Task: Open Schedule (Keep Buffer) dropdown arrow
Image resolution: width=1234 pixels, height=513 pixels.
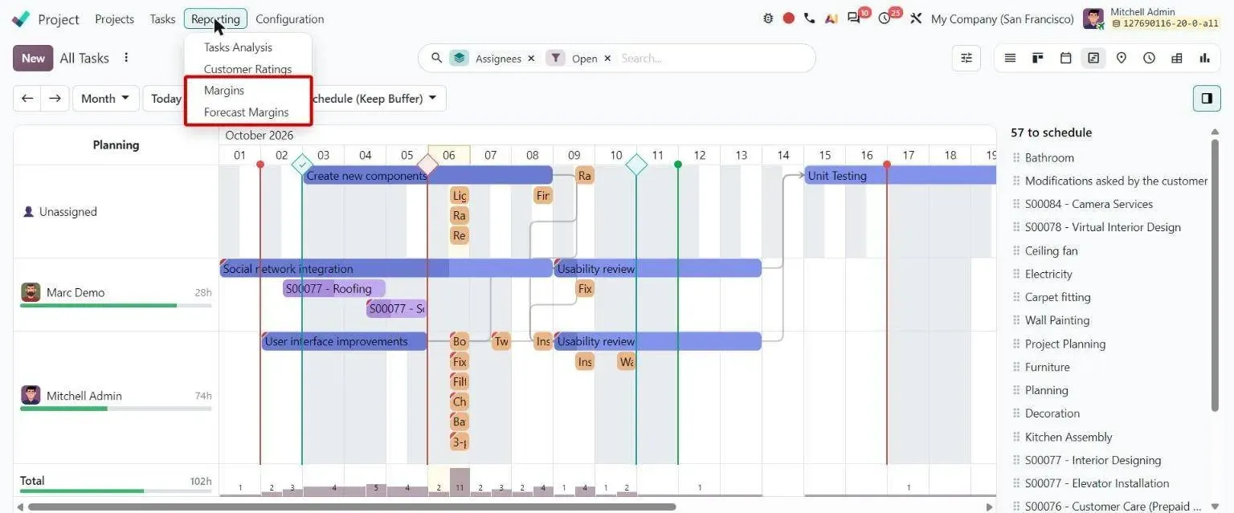Action: (x=432, y=98)
